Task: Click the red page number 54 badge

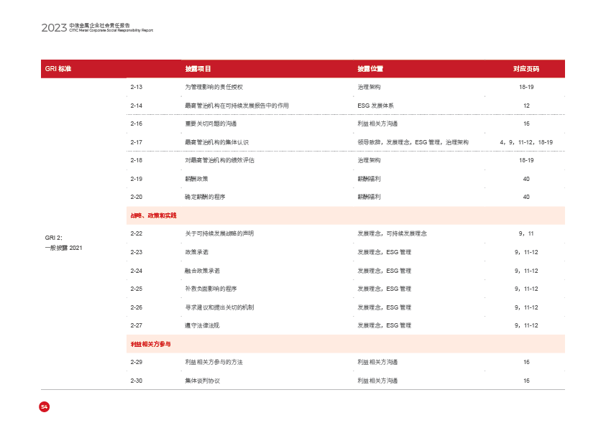Action: click(x=44, y=406)
